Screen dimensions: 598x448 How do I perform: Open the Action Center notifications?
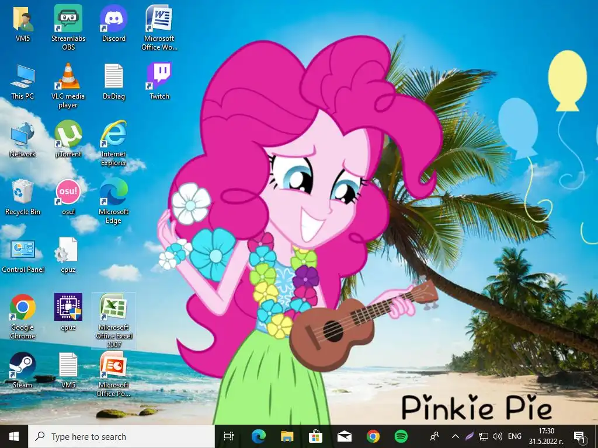(x=580, y=436)
